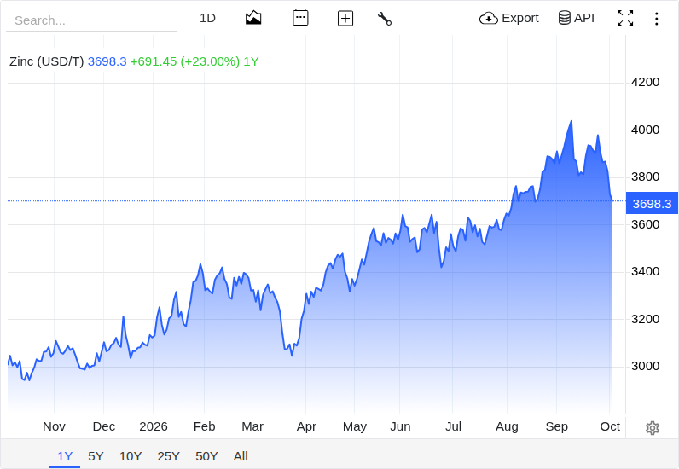Open the chart type icon
679x469 pixels.
253,18
